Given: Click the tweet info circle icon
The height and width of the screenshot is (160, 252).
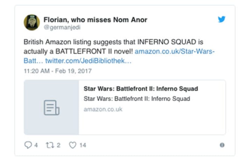Looking at the screenshot, I should 222,145.
